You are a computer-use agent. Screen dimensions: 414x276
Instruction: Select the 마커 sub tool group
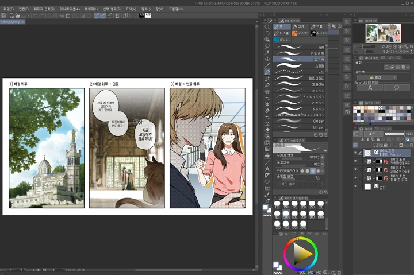[300, 26]
